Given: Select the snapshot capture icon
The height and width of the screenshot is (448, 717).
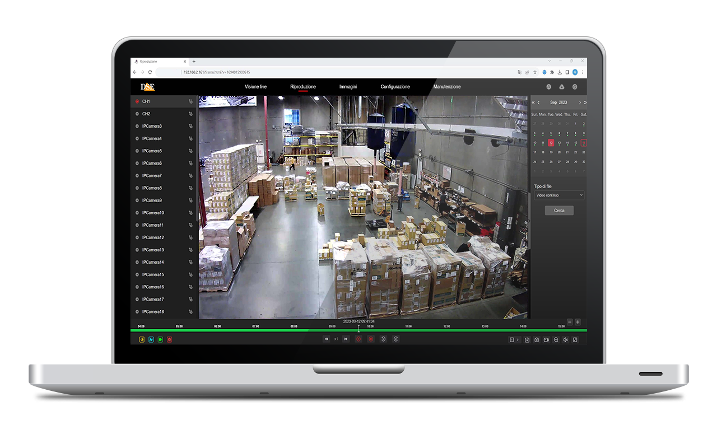Looking at the screenshot, I should click(x=537, y=339).
